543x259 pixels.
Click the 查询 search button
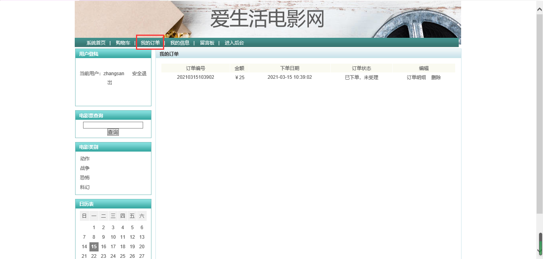[x=113, y=132]
